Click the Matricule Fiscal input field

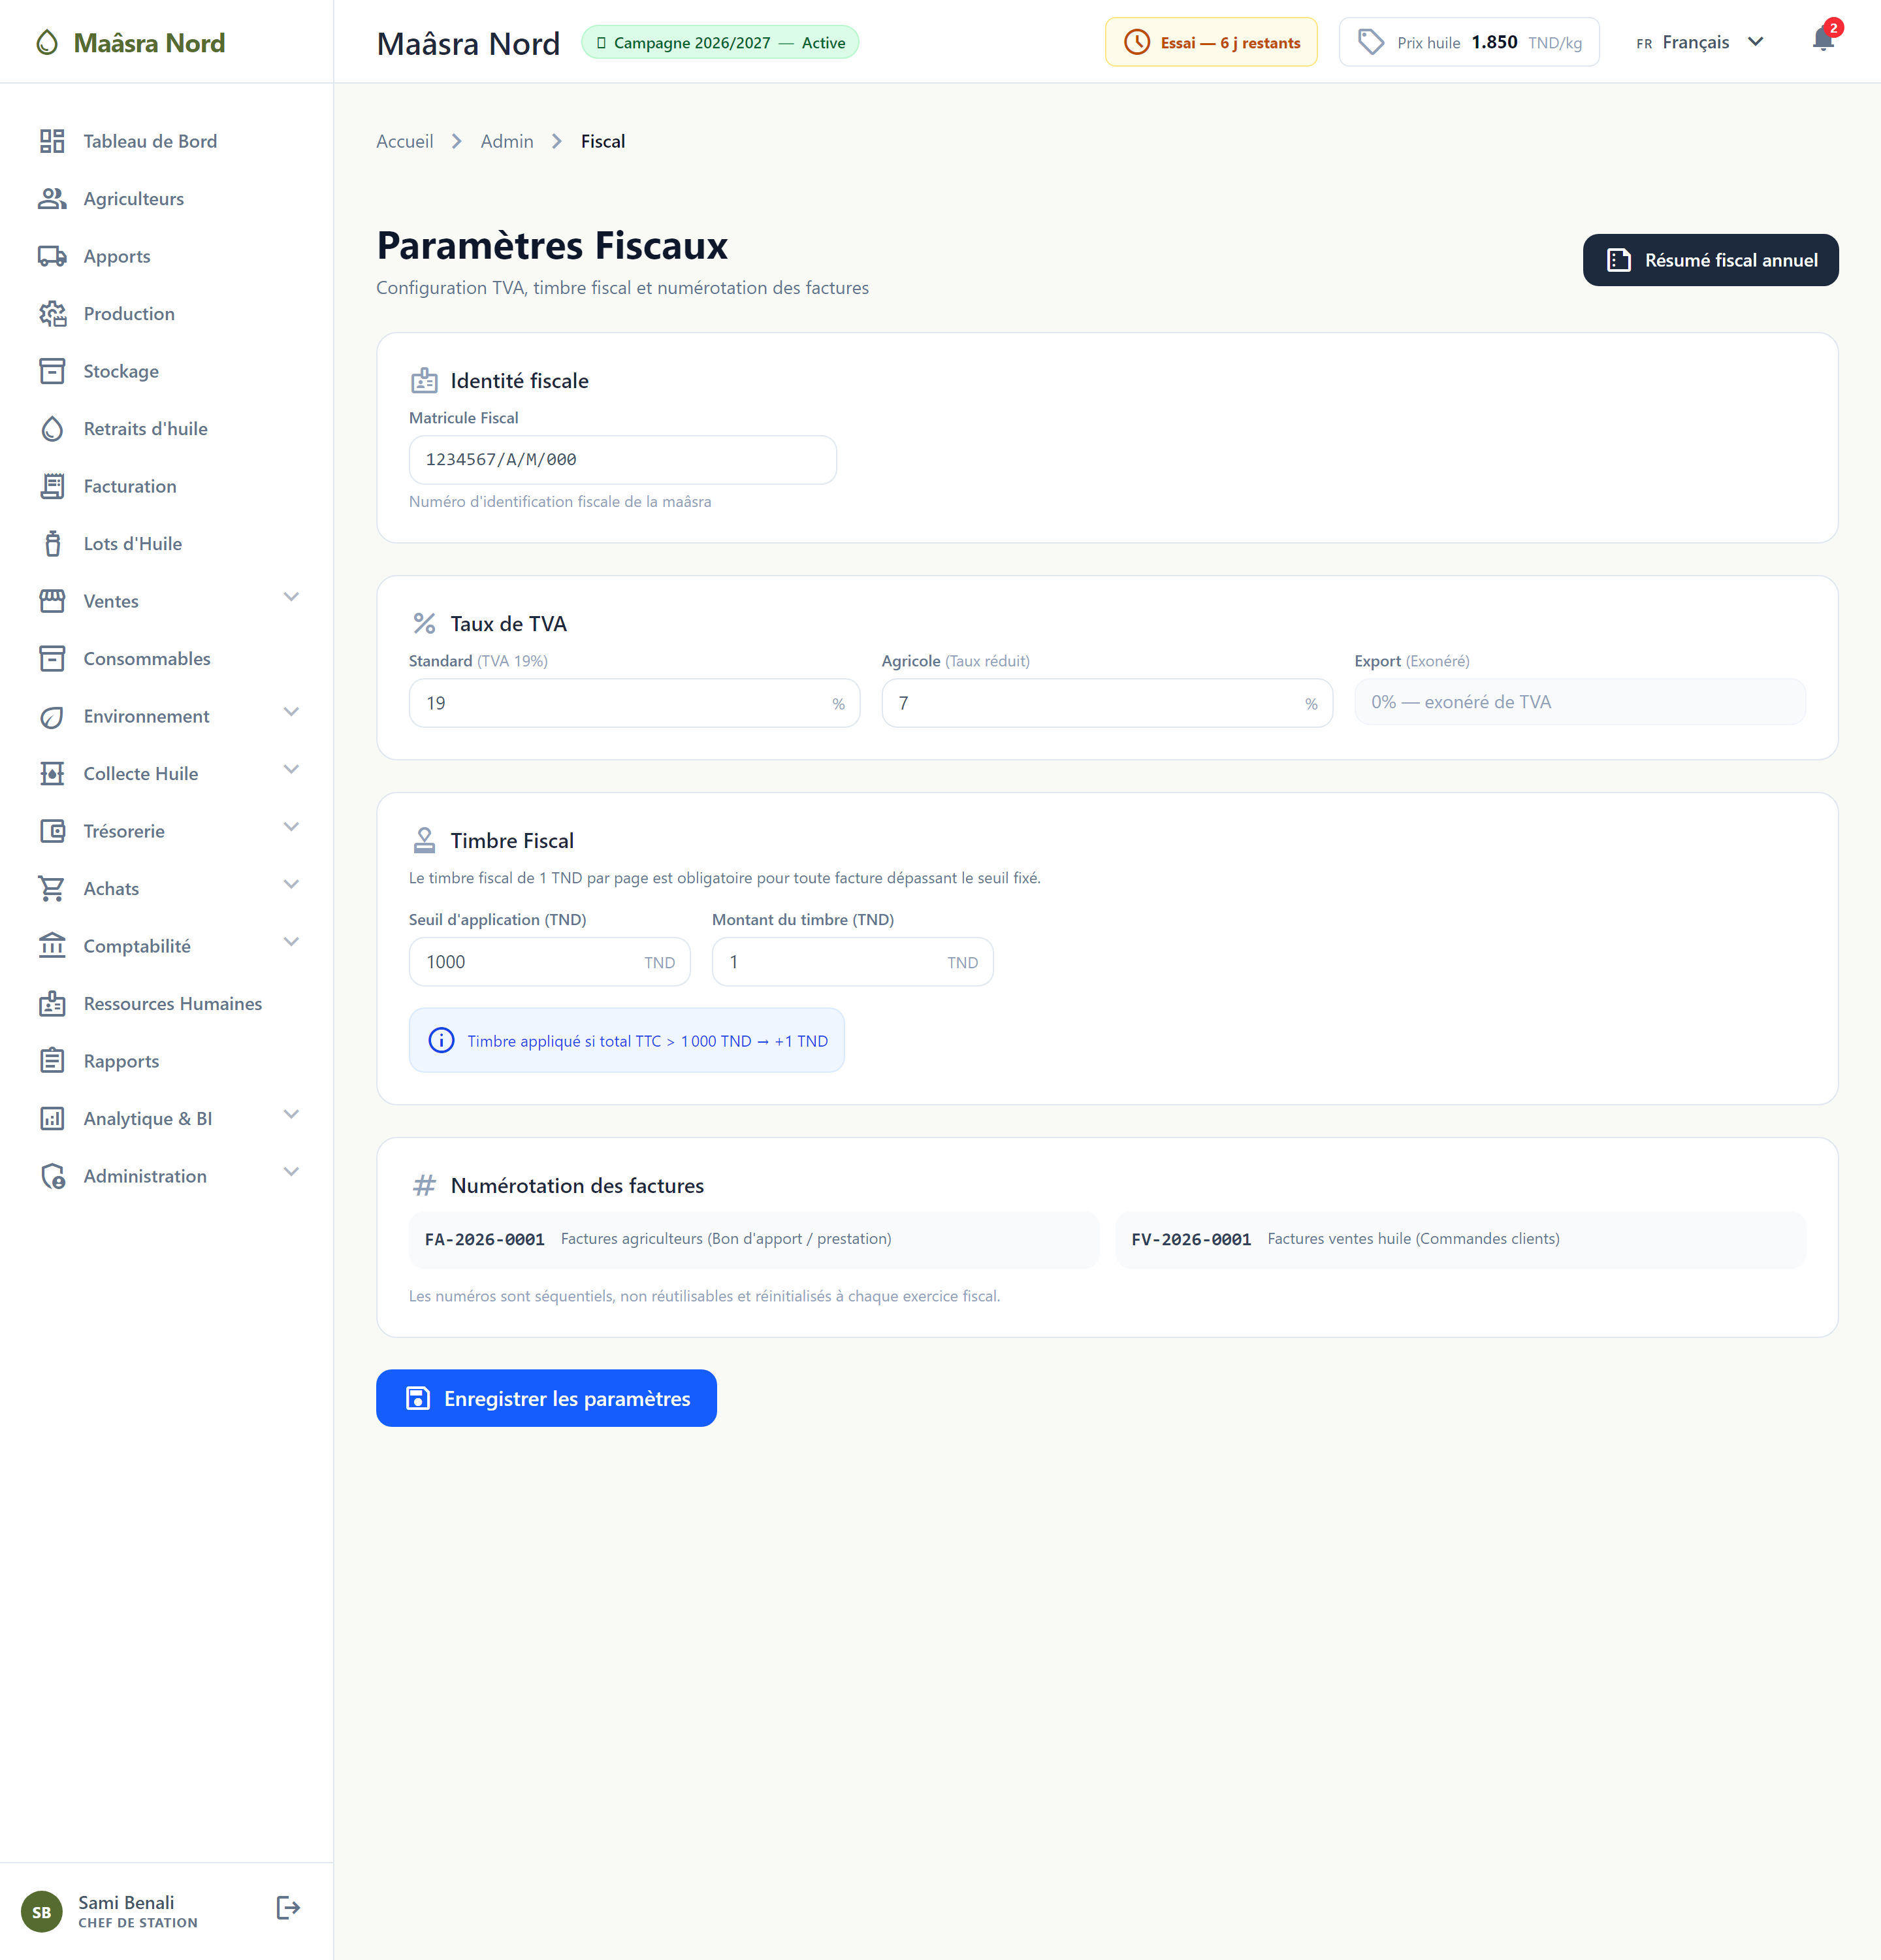pyautogui.click(x=622, y=460)
